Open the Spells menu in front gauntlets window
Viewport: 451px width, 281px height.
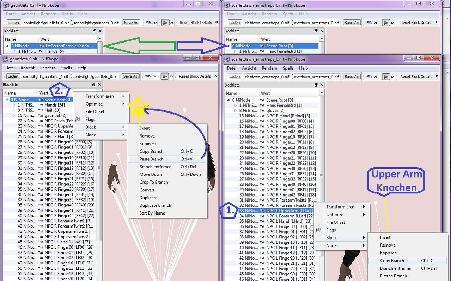pyautogui.click(x=67, y=68)
